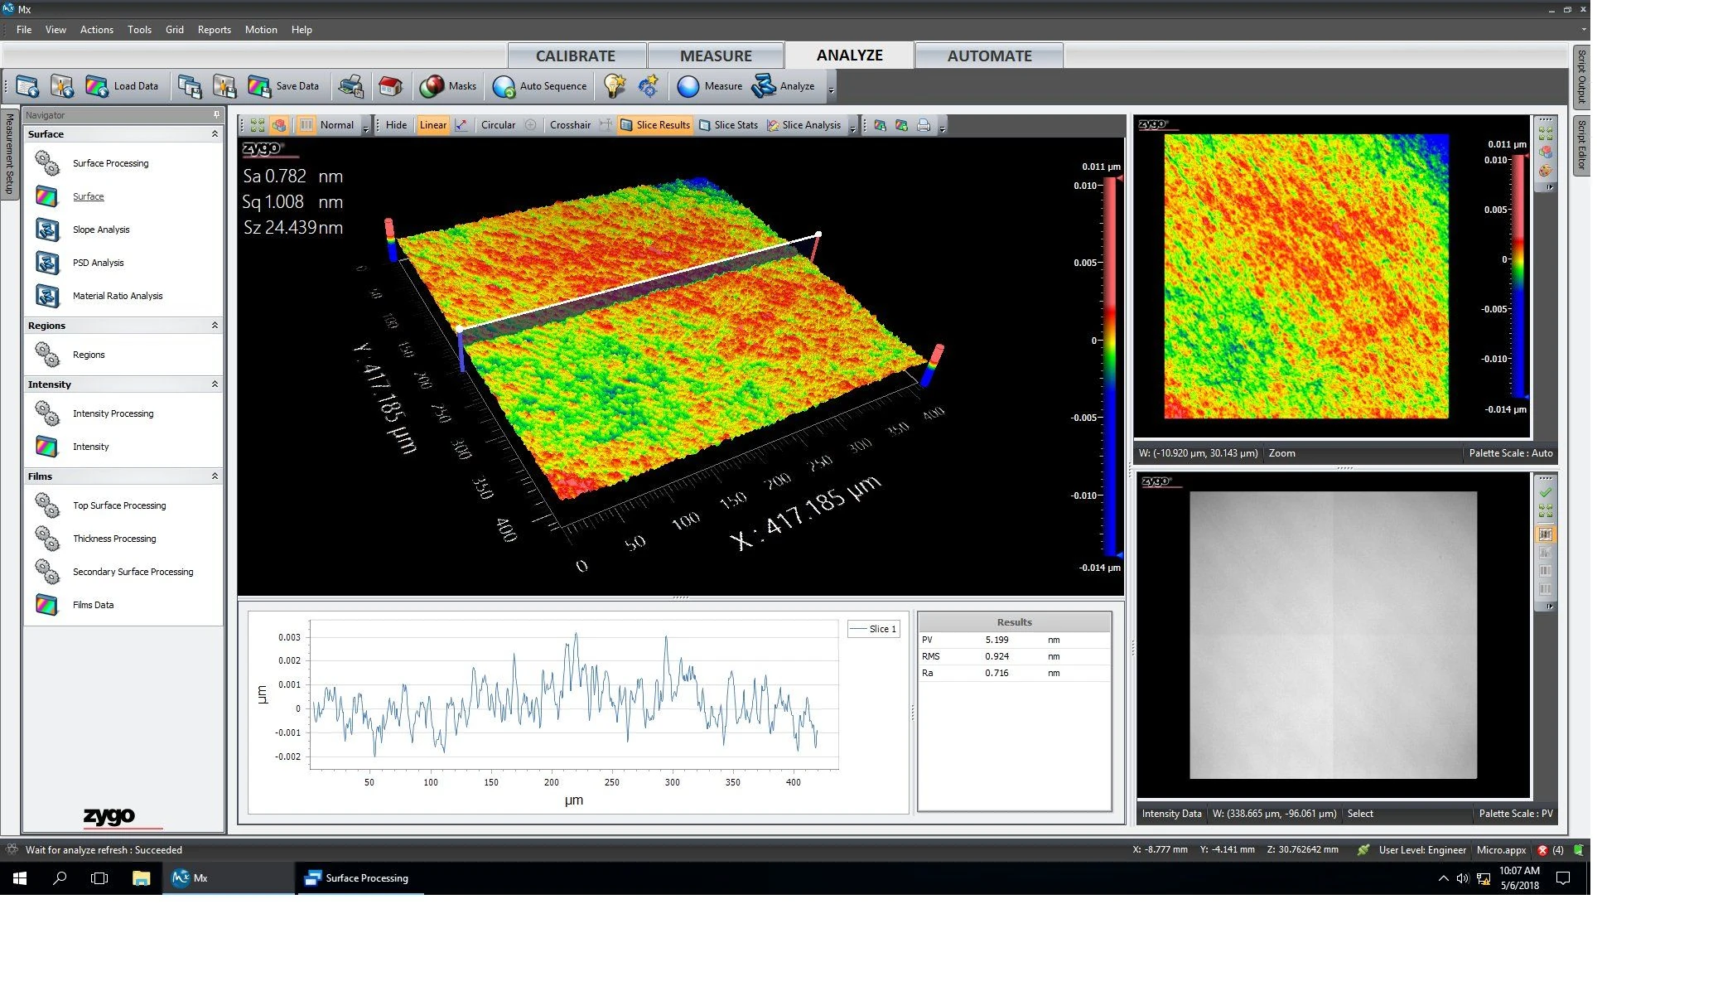Click the surface map color scale bar

pyautogui.click(x=1518, y=276)
